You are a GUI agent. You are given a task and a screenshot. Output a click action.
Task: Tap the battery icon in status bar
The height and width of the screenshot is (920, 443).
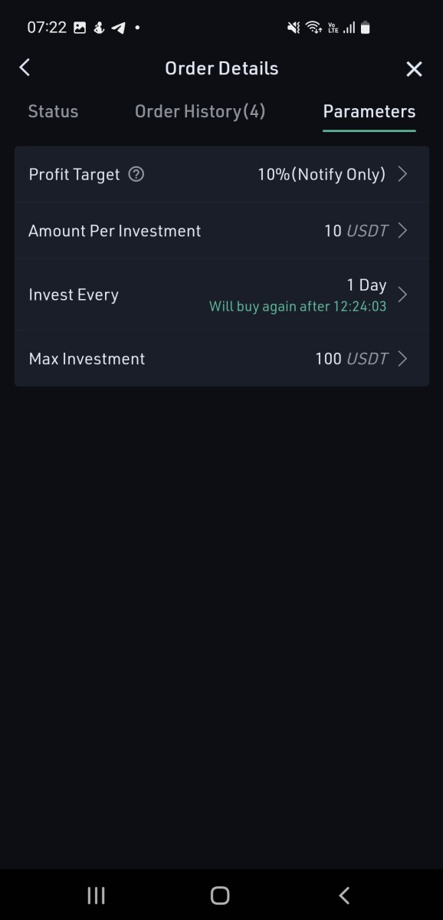pyautogui.click(x=366, y=28)
